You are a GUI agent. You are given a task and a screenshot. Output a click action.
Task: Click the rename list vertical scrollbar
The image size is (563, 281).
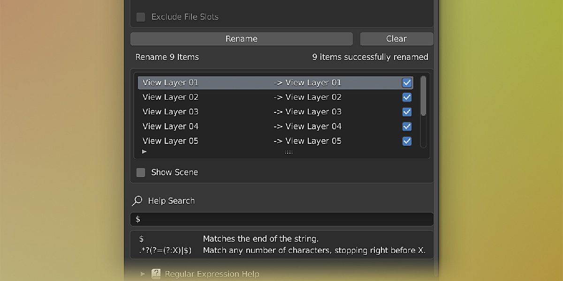click(423, 96)
